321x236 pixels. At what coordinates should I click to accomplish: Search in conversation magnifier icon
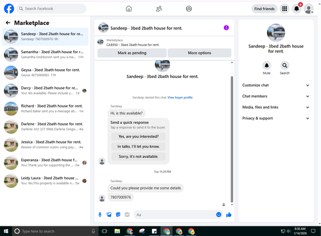point(284,65)
